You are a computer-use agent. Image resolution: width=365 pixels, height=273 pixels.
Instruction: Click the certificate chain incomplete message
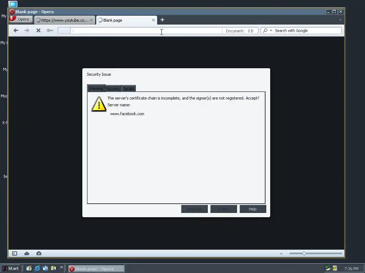coord(183,98)
